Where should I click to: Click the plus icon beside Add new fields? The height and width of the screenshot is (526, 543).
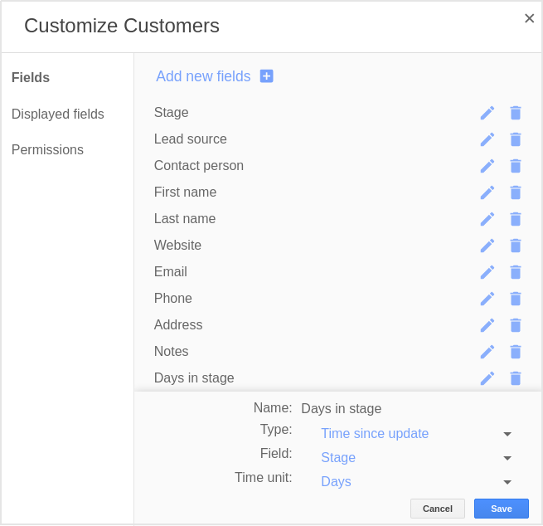pos(266,76)
